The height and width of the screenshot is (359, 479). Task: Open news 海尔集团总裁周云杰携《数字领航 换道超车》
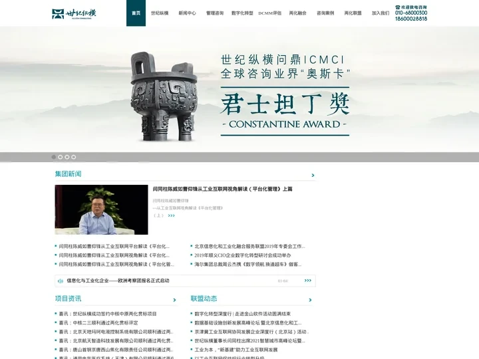(247, 265)
